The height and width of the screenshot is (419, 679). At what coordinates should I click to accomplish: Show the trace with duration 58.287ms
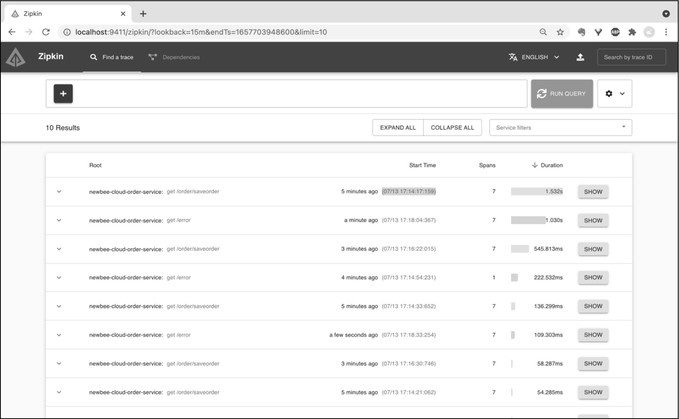point(593,364)
